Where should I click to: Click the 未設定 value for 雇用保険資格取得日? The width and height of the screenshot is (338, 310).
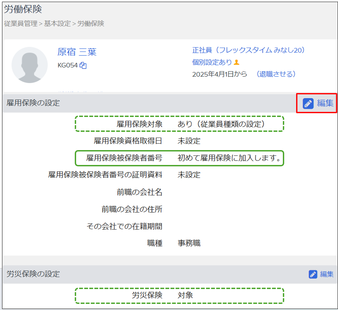pyautogui.click(x=189, y=141)
